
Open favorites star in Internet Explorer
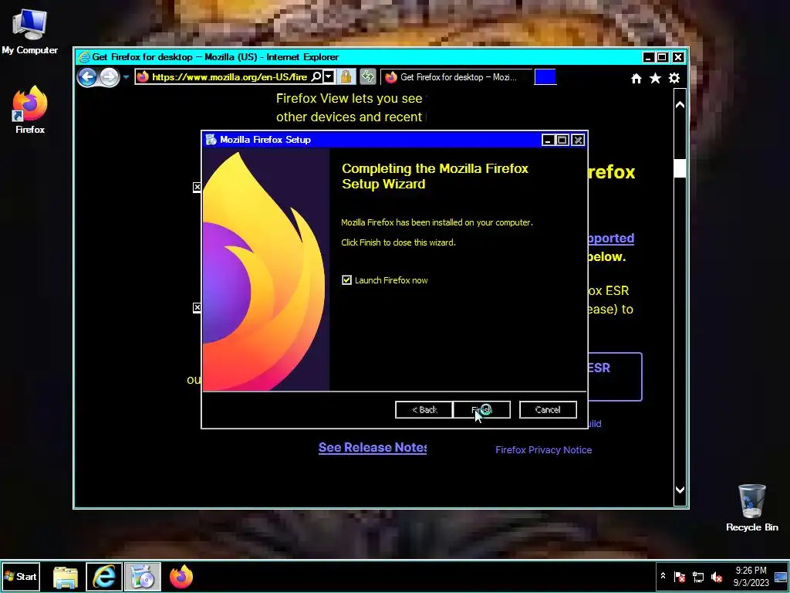pos(655,78)
